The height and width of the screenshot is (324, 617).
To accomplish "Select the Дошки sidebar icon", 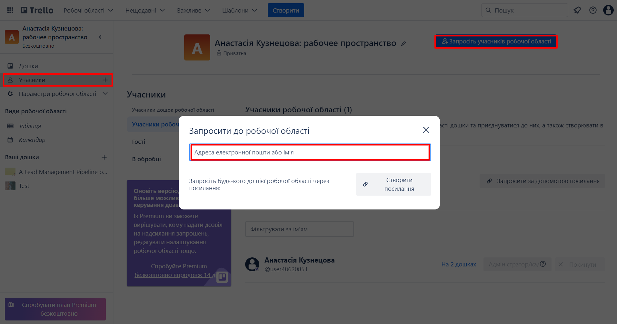I will coord(11,66).
